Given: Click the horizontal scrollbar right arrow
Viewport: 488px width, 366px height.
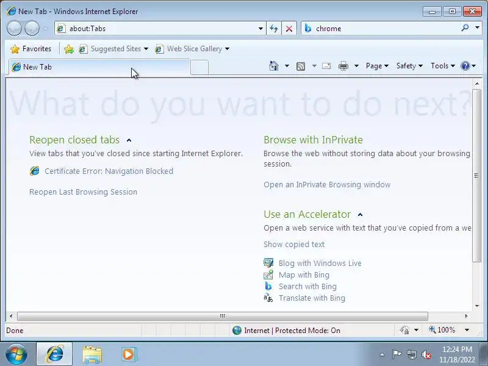Looking at the screenshot, I should pyautogui.click(x=466, y=316).
